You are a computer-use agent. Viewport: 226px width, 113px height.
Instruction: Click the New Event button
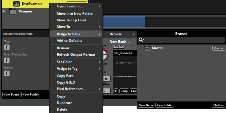(x=11, y=95)
